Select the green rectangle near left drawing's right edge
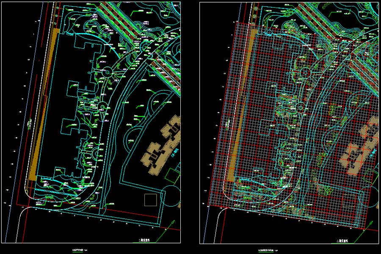The image size is (381, 254). point(172,174)
